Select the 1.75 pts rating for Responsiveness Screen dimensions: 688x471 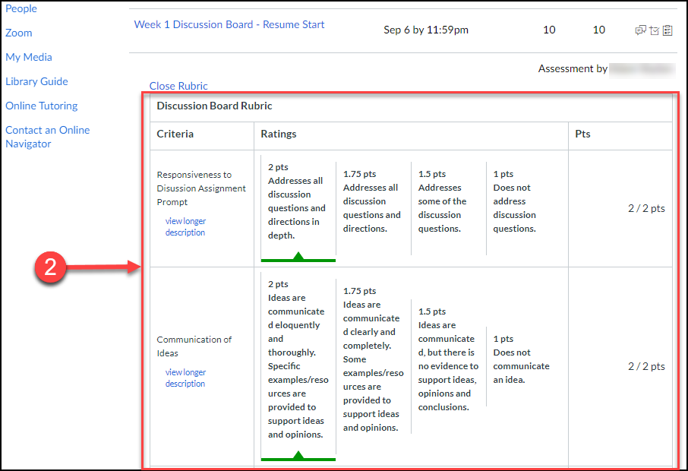point(371,201)
